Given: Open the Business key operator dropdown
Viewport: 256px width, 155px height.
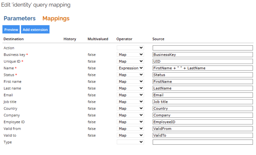Looking at the screenshot, I should pyautogui.click(x=130, y=54).
